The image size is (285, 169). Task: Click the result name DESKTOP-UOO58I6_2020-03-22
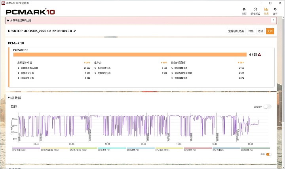[40, 31]
